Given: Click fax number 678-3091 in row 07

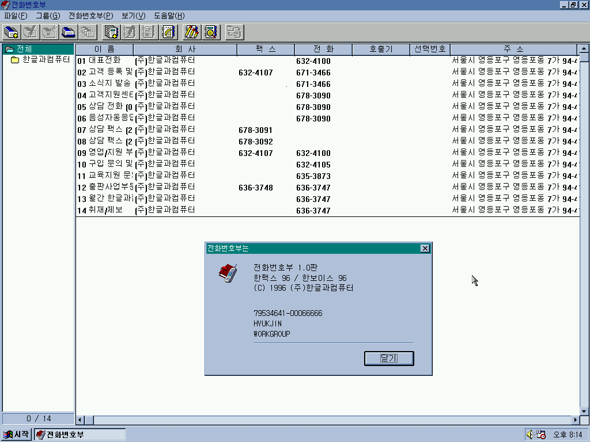Looking at the screenshot, I should pos(255,130).
